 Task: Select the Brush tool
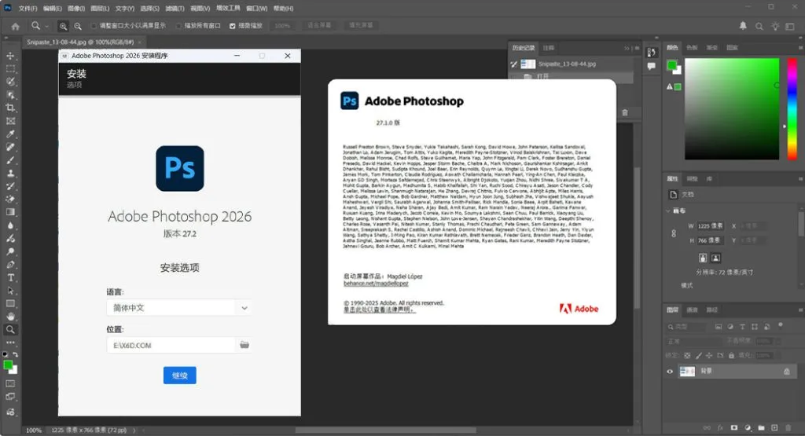tap(10, 160)
